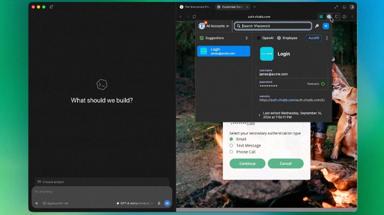Open the password generator key icon
This screenshot has width=384, height=215.
[x=317, y=26]
